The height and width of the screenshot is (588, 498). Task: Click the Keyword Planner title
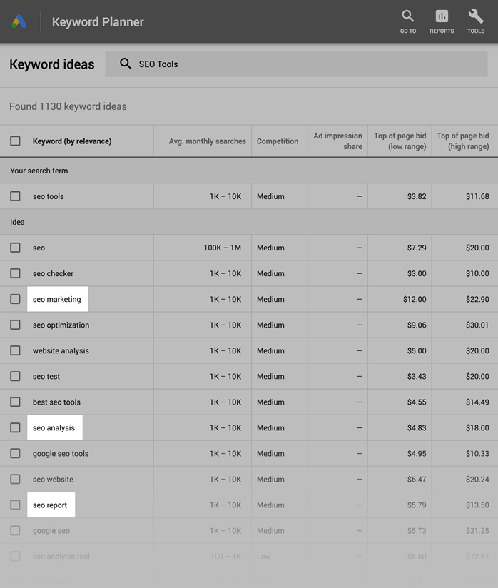98,21
